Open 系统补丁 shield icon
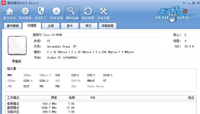The height and width of the screenshot is (114, 200). (41, 13)
